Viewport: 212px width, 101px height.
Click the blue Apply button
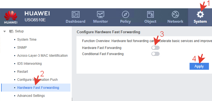pyautogui.click(x=199, y=66)
